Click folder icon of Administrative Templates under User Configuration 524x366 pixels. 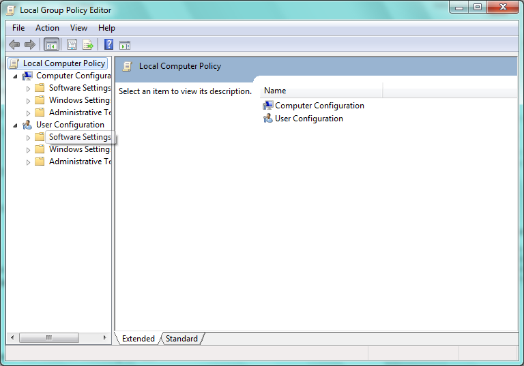[40, 162]
